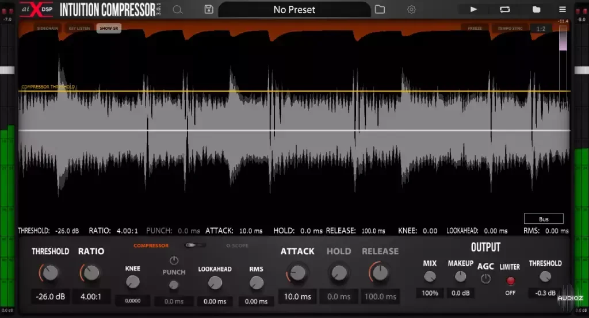589x318 pixels.
Task: Toggle the AGC power button
Action: click(x=485, y=278)
